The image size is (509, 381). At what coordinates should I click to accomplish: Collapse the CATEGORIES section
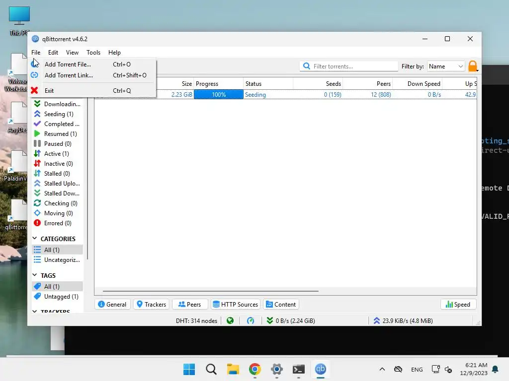pos(35,239)
